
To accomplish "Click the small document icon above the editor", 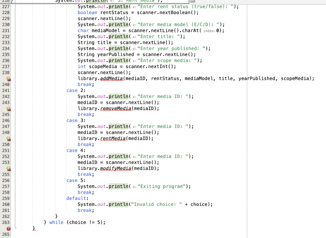I will click(192, 2).
